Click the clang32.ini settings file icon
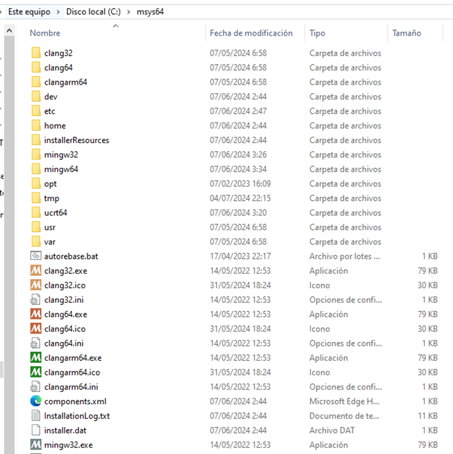The width and height of the screenshot is (453, 454). (x=36, y=300)
